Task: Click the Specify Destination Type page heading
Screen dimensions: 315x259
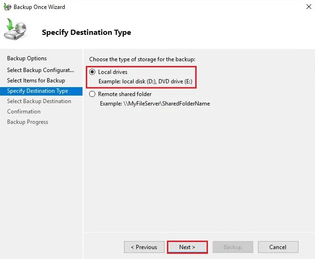Action: tap(86, 32)
